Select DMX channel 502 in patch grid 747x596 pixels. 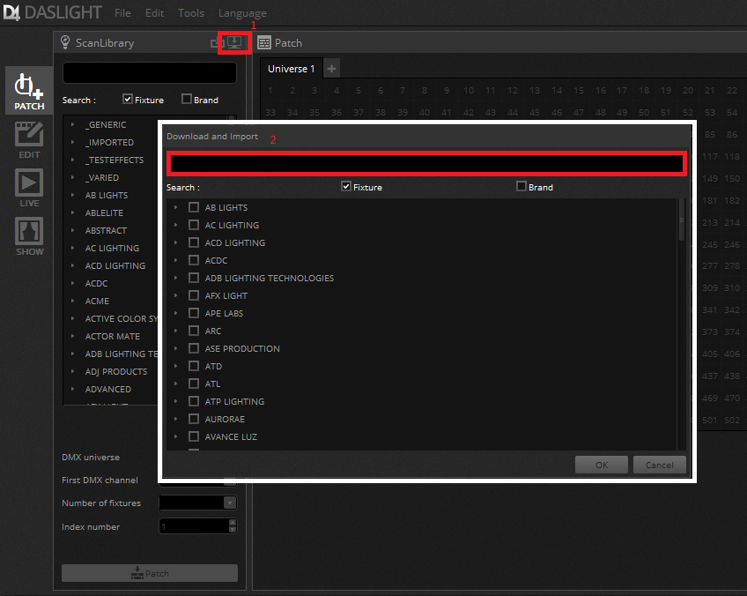tap(732, 420)
